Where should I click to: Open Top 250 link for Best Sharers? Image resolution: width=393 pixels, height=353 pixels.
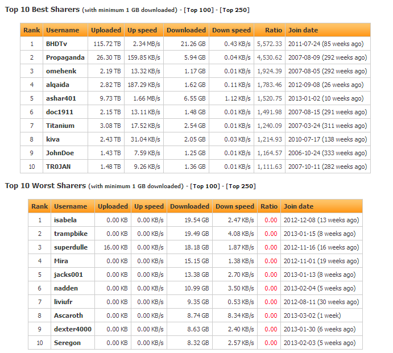click(x=235, y=10)
